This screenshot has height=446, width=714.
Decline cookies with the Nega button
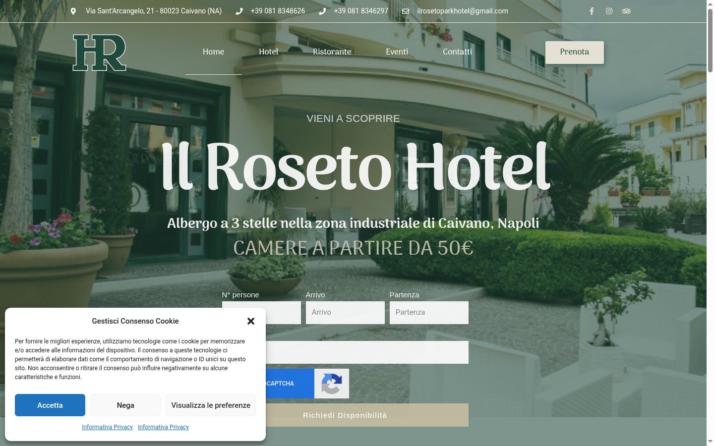coord(125,405)
